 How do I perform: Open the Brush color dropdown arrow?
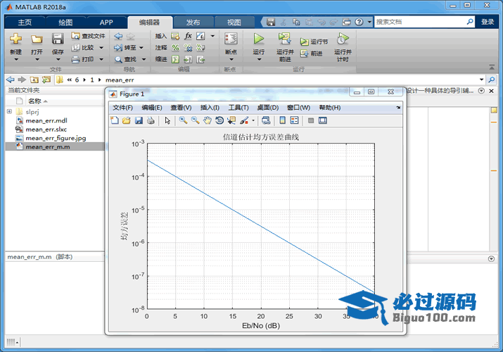click(x=253, y=120)
